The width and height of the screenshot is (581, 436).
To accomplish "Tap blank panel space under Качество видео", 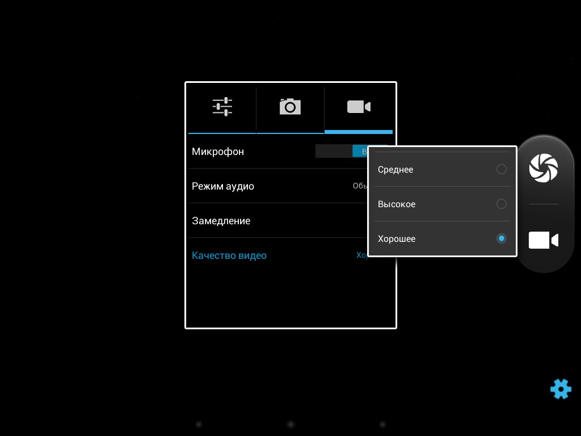I will click(290, 298).
